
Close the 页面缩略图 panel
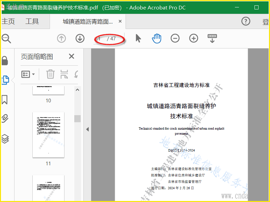(72, 56)
